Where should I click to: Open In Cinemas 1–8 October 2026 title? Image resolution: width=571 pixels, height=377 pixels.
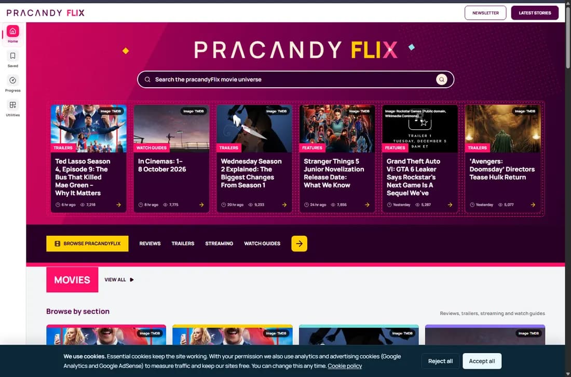pos(162,165)
